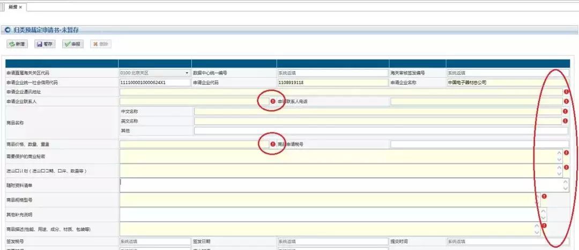Save draft with the 暂存 button
This screenshot has height=250, width=579.
pos(44,44)
